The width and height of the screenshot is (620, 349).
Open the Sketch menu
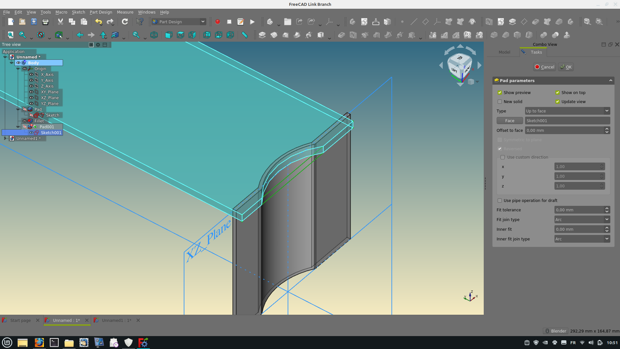[x=78, y=12]
